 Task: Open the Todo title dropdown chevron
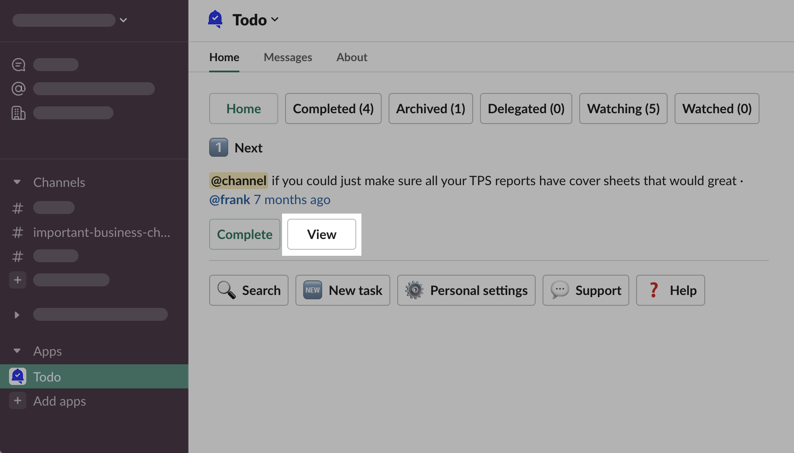275,20
